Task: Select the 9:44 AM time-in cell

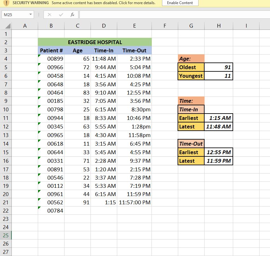Action: click(x=104, y=67)
